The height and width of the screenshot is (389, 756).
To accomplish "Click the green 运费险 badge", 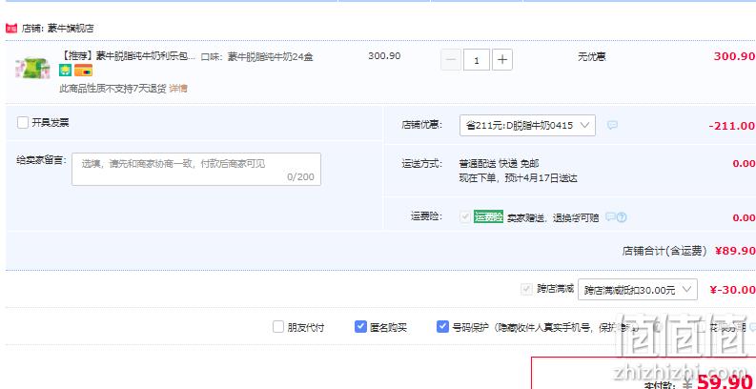I will (488, 217).
